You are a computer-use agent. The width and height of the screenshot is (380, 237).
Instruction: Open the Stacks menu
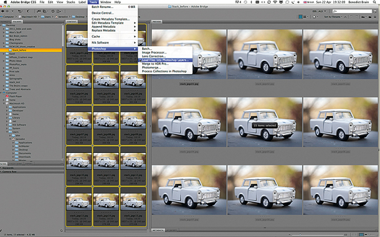point(71,2)
